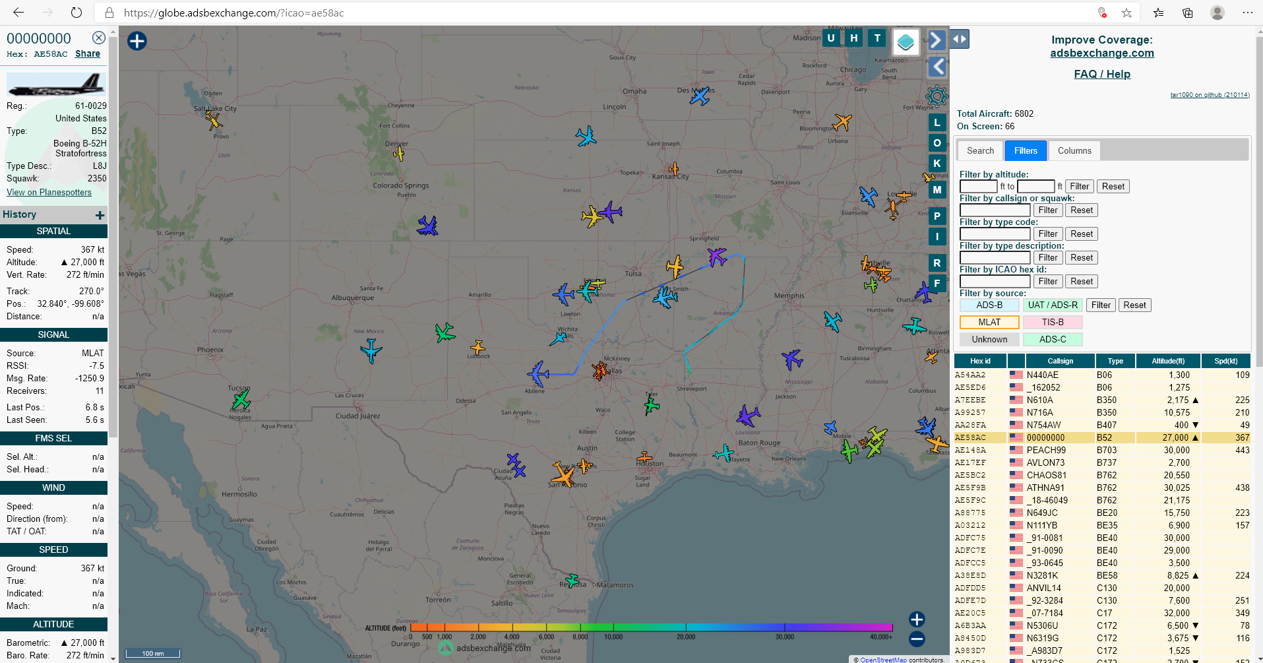The image size is (1263, 663).
Task: Sort table by Altitude(ft) column
Action: pos(1168,361)
